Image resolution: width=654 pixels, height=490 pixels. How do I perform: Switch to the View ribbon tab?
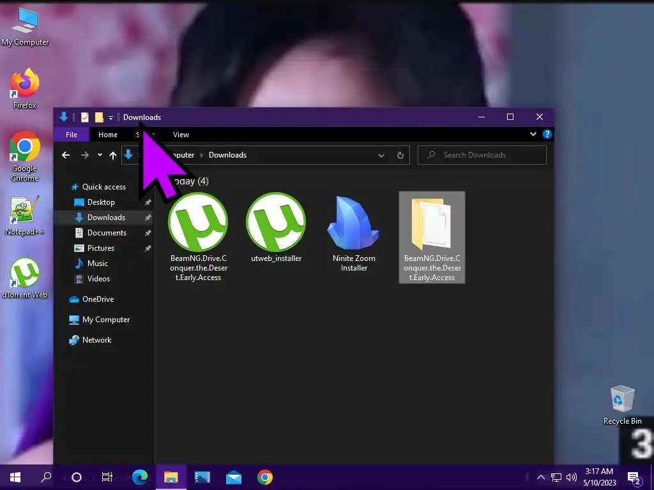(181, 135)
